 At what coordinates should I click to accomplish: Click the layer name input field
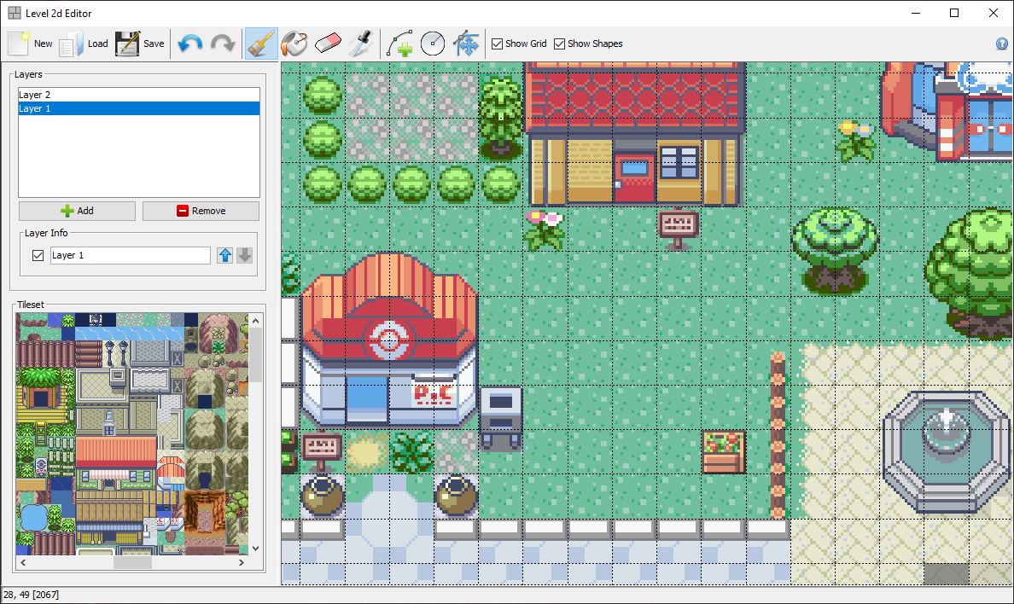pyautogui.click(x=130, y=255)
